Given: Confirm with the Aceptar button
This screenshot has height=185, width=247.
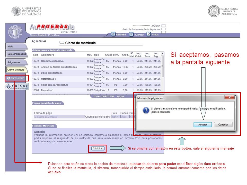Looking at the screenshot, I should click(x=202, y=125).
